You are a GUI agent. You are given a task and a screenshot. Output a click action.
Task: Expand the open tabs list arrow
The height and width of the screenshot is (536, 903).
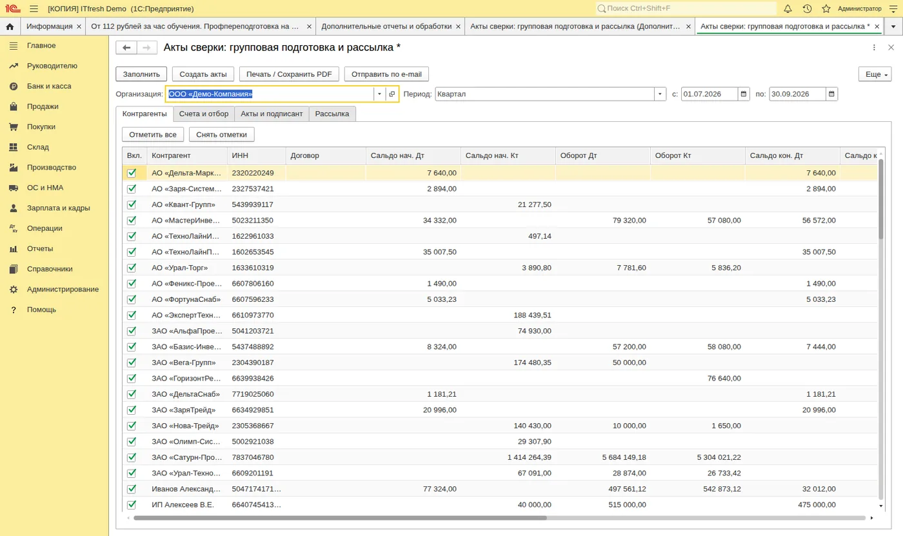[x=893, y=26]
